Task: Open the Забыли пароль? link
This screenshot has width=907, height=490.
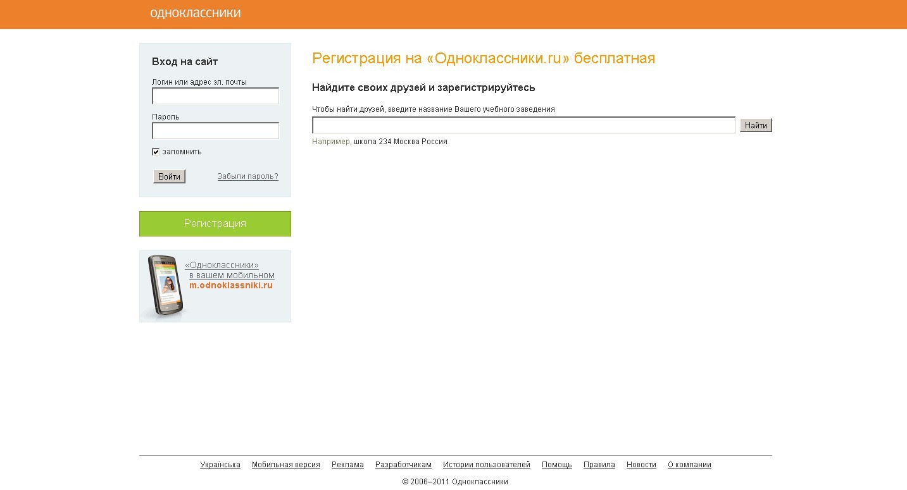Action: (247, 176)
